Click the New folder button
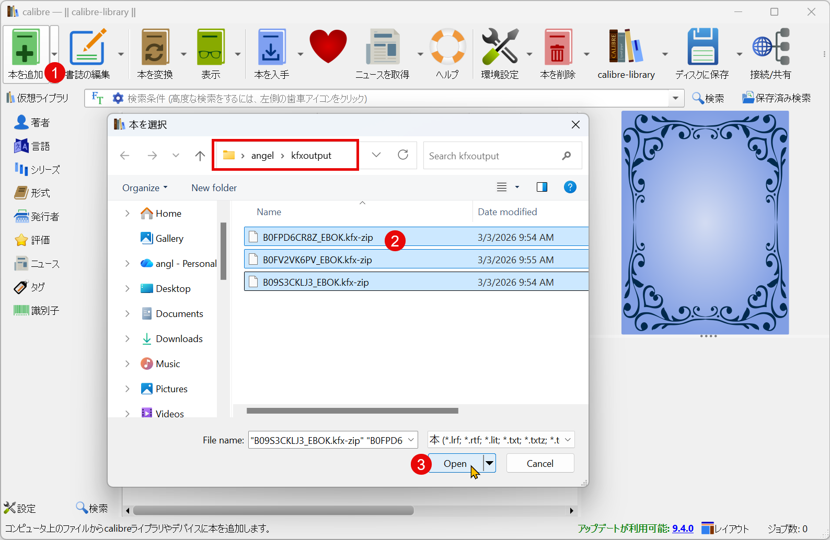The width and height of the screenshot is (830, 540). (214, 188)
